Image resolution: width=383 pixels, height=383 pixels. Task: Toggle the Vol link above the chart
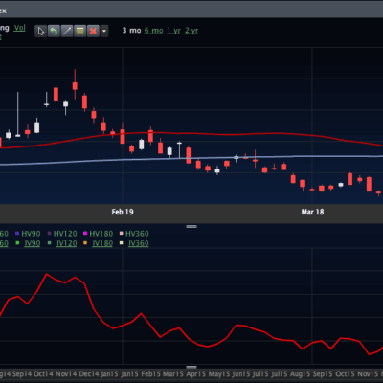(x=20, y=28)
